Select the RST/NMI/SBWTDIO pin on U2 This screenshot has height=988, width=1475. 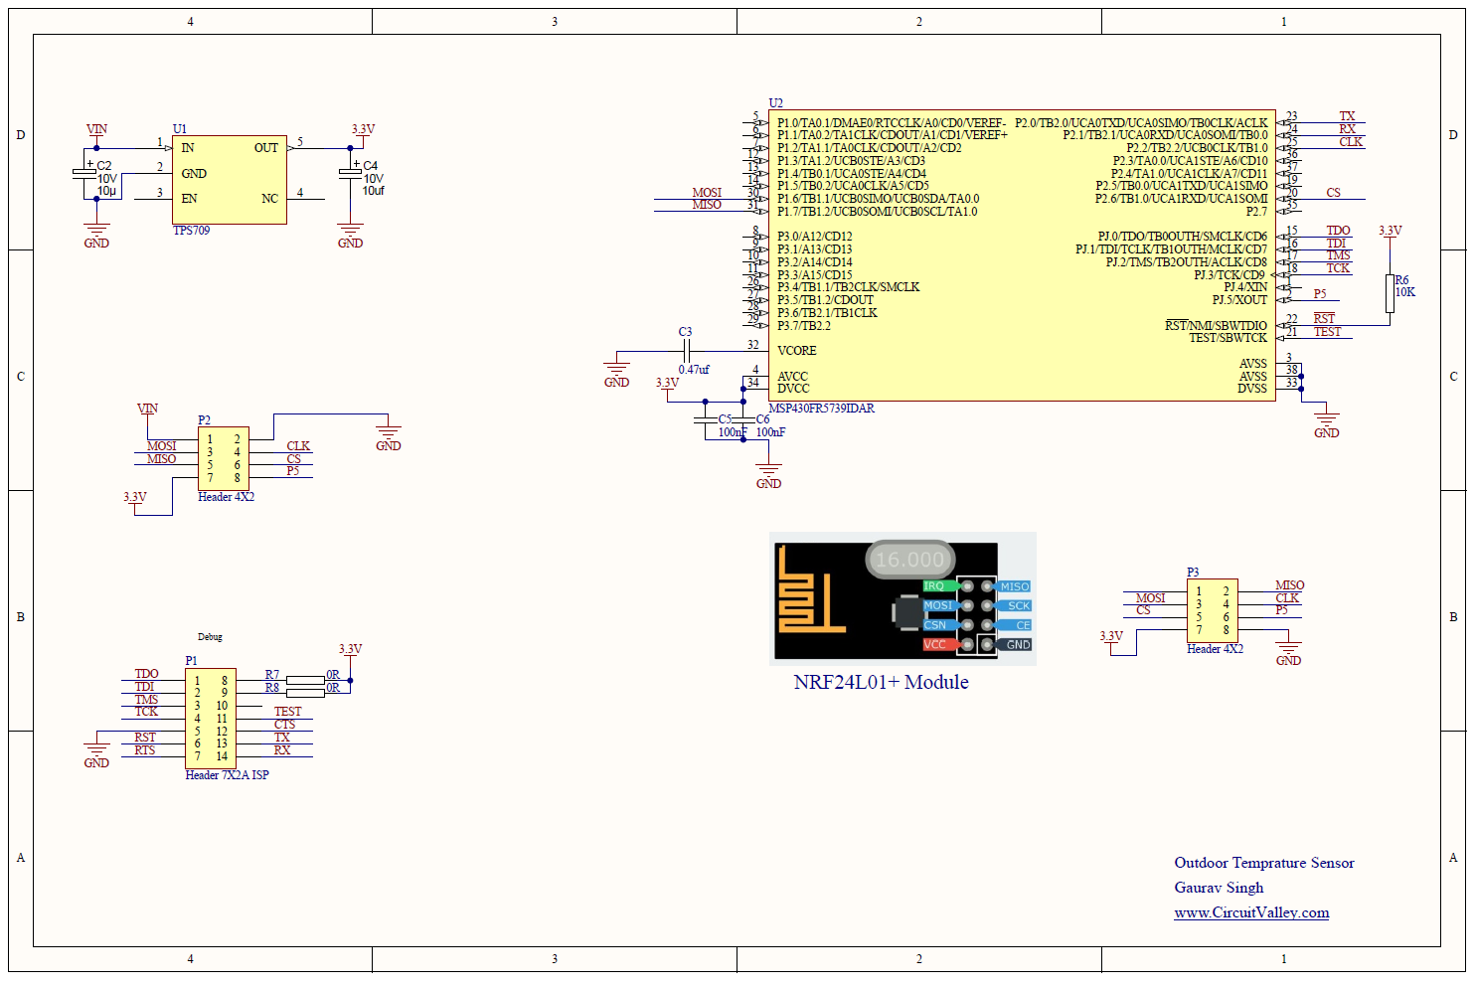(1217, 325)
